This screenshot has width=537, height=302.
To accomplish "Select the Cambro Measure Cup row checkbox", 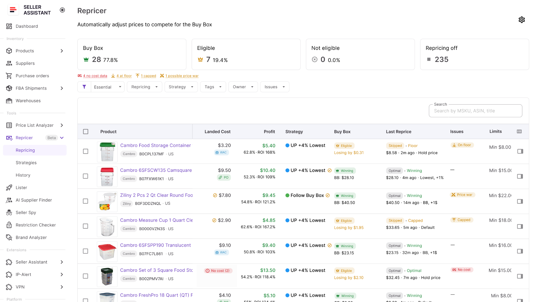I will coord(85,226).
